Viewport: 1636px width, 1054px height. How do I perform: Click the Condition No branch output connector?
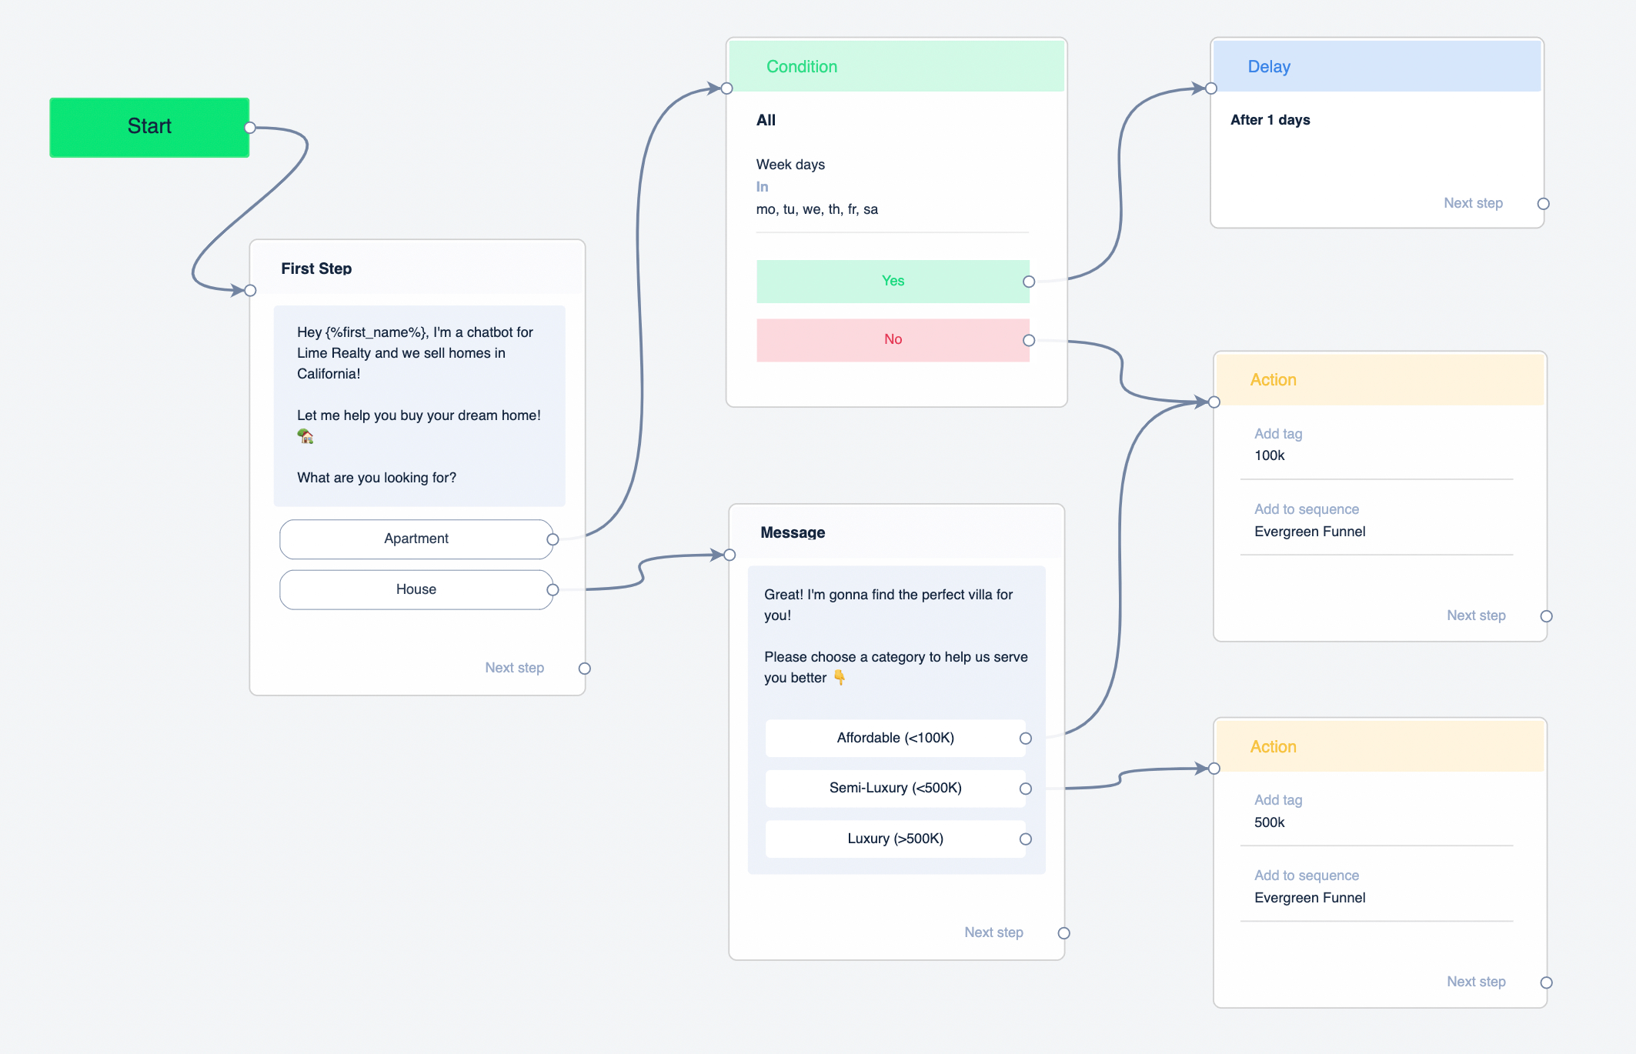point(1029,340)
